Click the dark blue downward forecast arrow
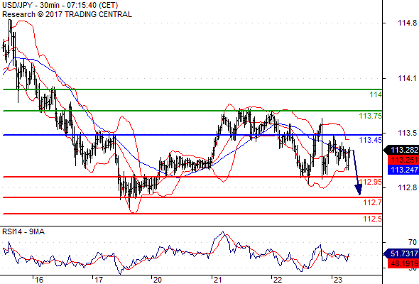 pos(357,173)
